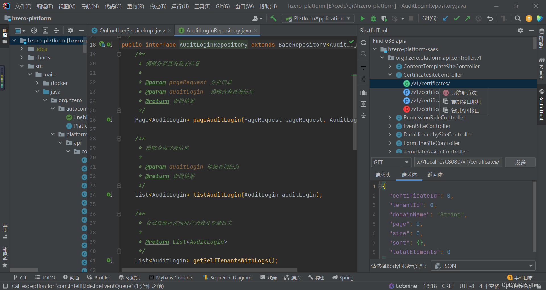Expand PermissionRuleController node

[390, 117]
